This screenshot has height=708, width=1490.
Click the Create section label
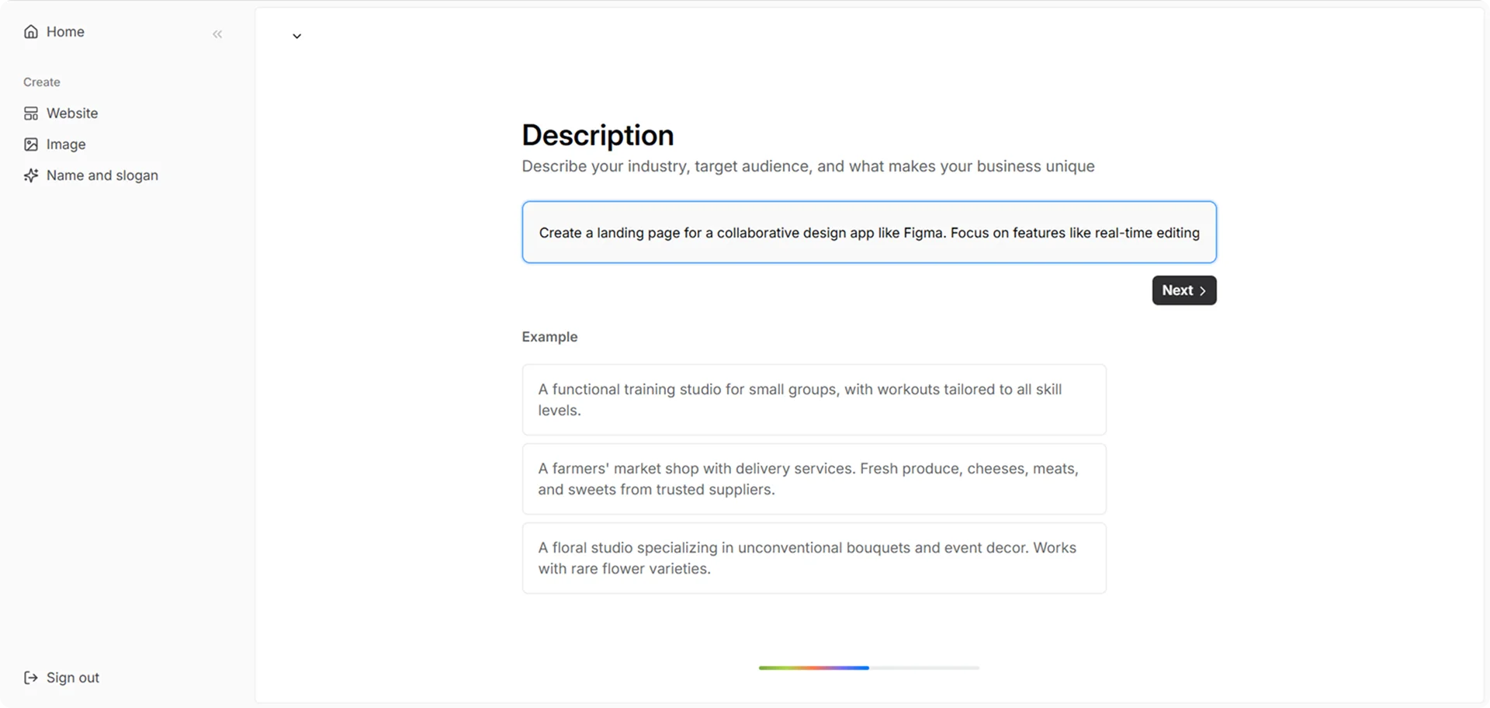click(x=42, y=82)
